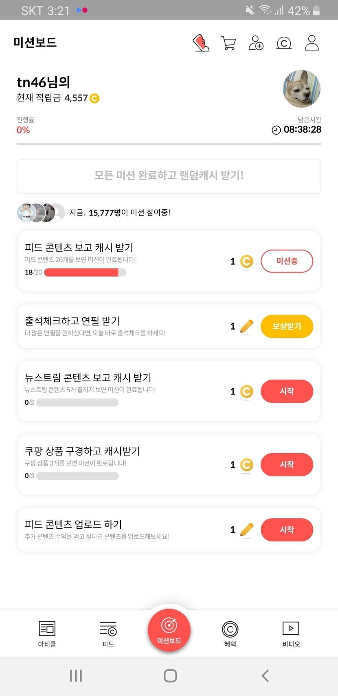Image resolution: width=338 pixels, height=696 pixels.
Task: Open the shopping cart icon
Action: coord(228,43)
